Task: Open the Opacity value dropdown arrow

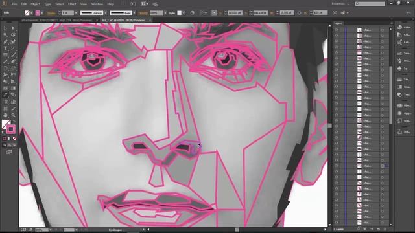Action: [165, 13]
